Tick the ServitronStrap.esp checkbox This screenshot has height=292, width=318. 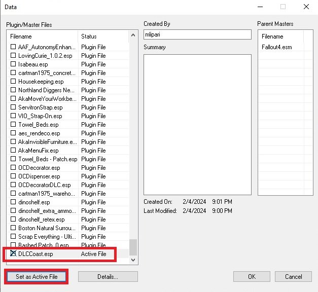pyautogui.click(x=14, y=107)
